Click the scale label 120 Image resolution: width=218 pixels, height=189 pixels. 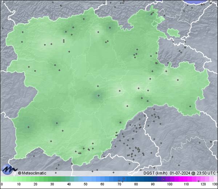(203, 184)
